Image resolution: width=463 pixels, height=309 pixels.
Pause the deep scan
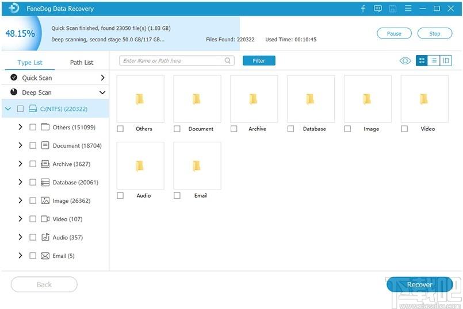click(x=394, y=33)
